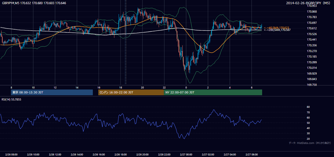Select the 東京 08:00-15:30 JST session bar
334x157 pixels.
pyautogui.click(x=52, y=92)
